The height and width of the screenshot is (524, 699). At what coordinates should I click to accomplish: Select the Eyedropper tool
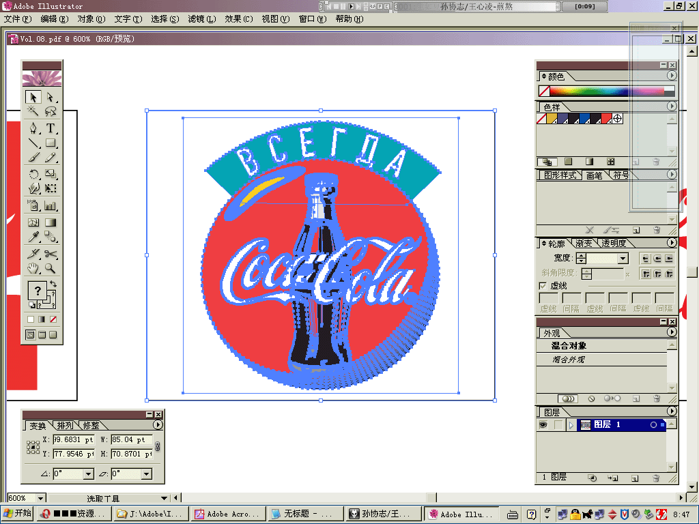pos(33,237)
